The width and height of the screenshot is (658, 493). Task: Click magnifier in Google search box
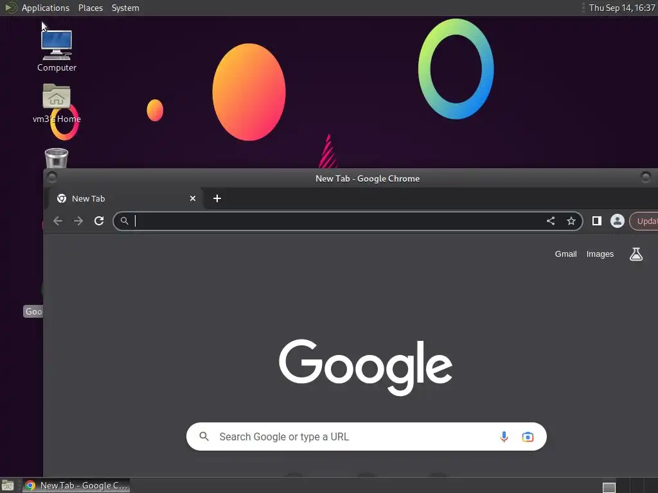click(204, 437)
